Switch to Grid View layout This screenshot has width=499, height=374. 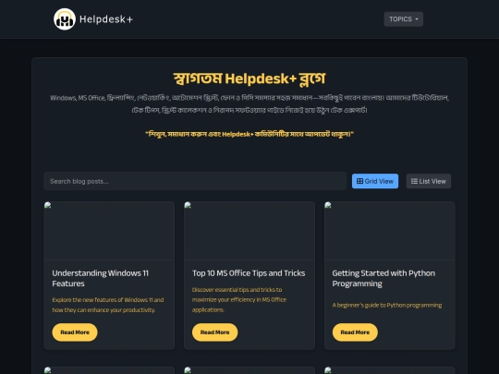click(375, 181)
